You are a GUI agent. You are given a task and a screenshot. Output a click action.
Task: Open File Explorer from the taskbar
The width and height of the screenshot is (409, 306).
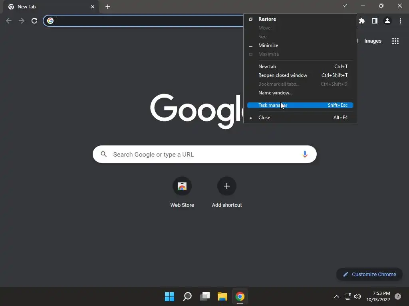[x=222, y=296]
